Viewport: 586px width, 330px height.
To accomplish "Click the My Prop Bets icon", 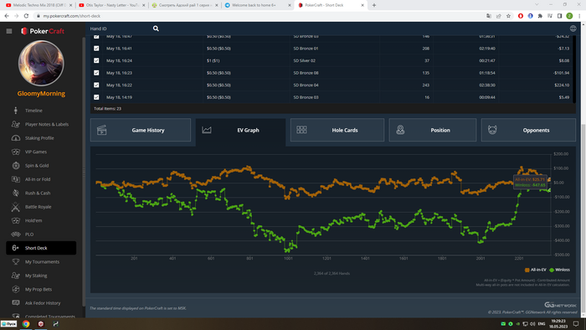I will (x=16, y=289).
